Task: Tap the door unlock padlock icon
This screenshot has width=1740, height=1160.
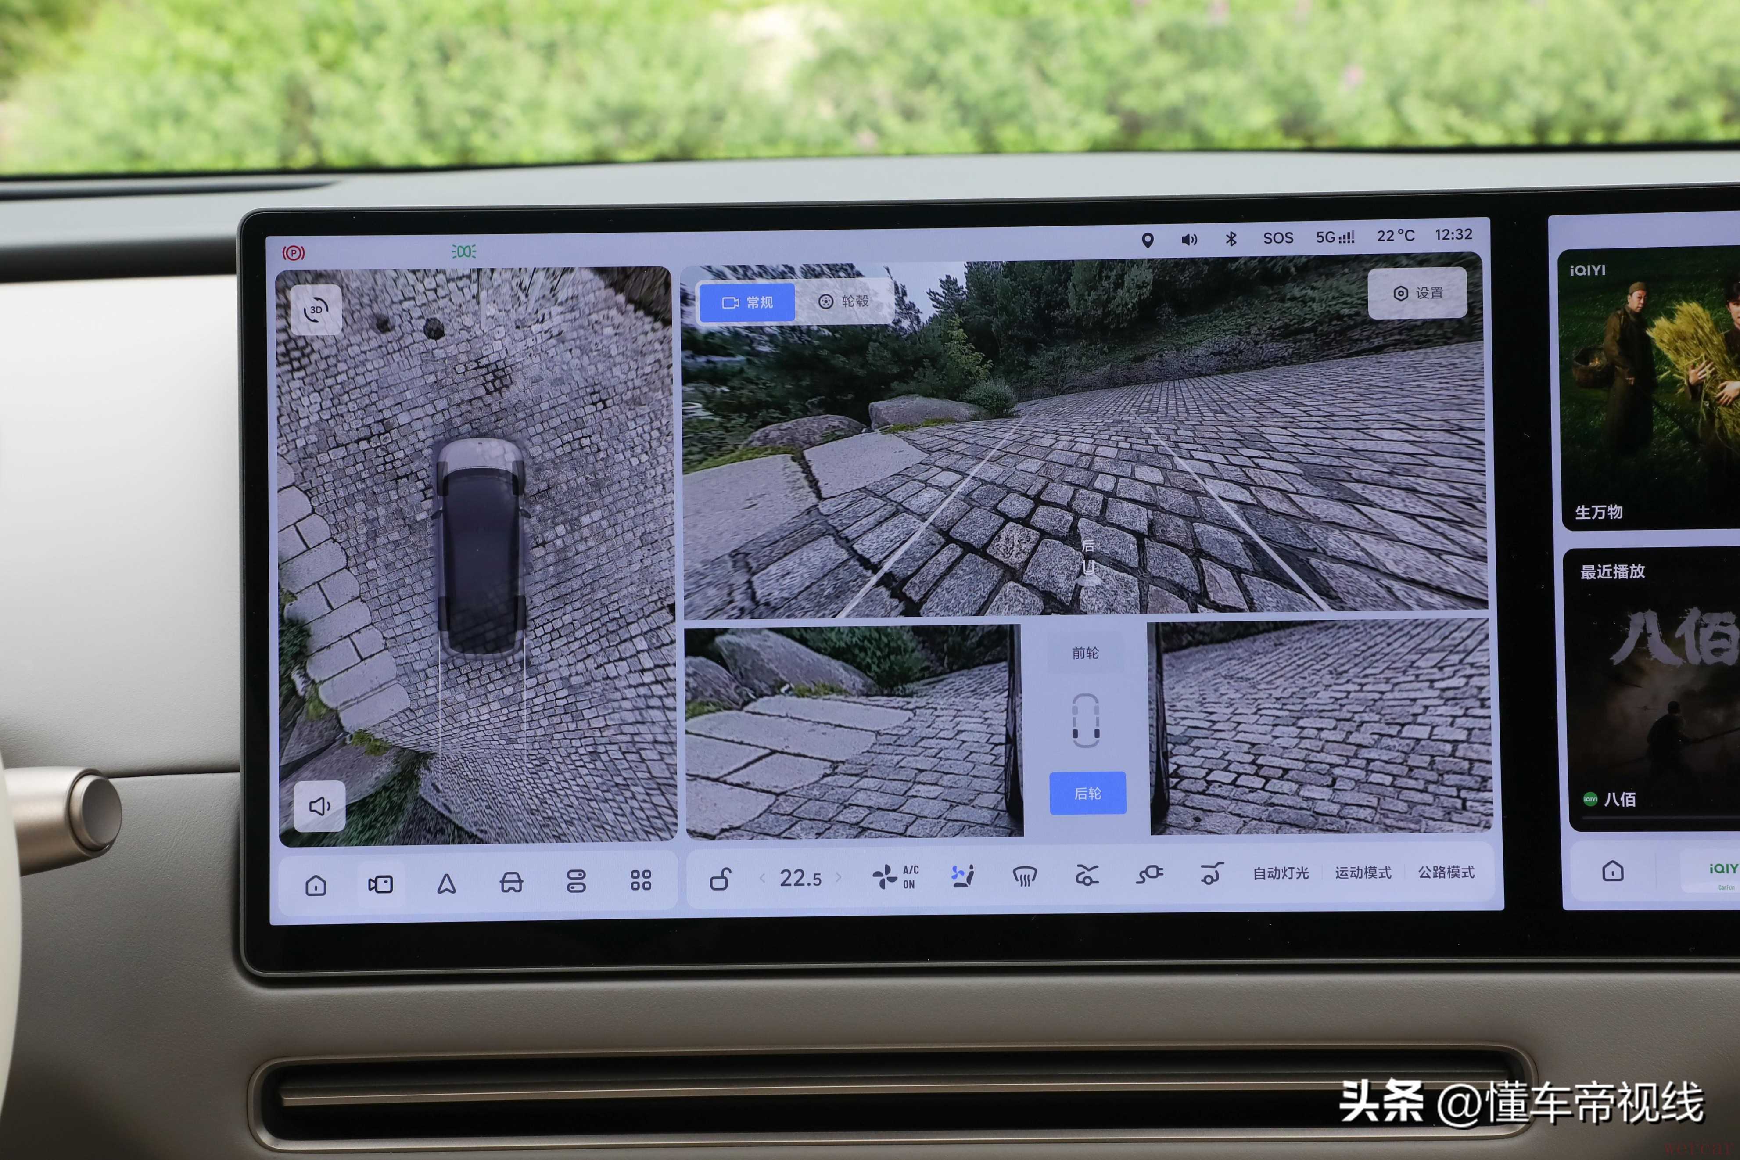Action: pos(720,879)
